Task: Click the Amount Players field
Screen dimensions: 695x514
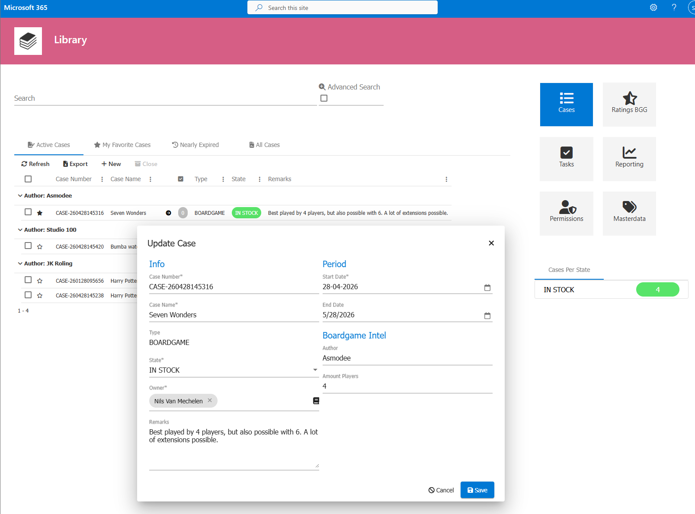Action: click(x=407, y=386)
